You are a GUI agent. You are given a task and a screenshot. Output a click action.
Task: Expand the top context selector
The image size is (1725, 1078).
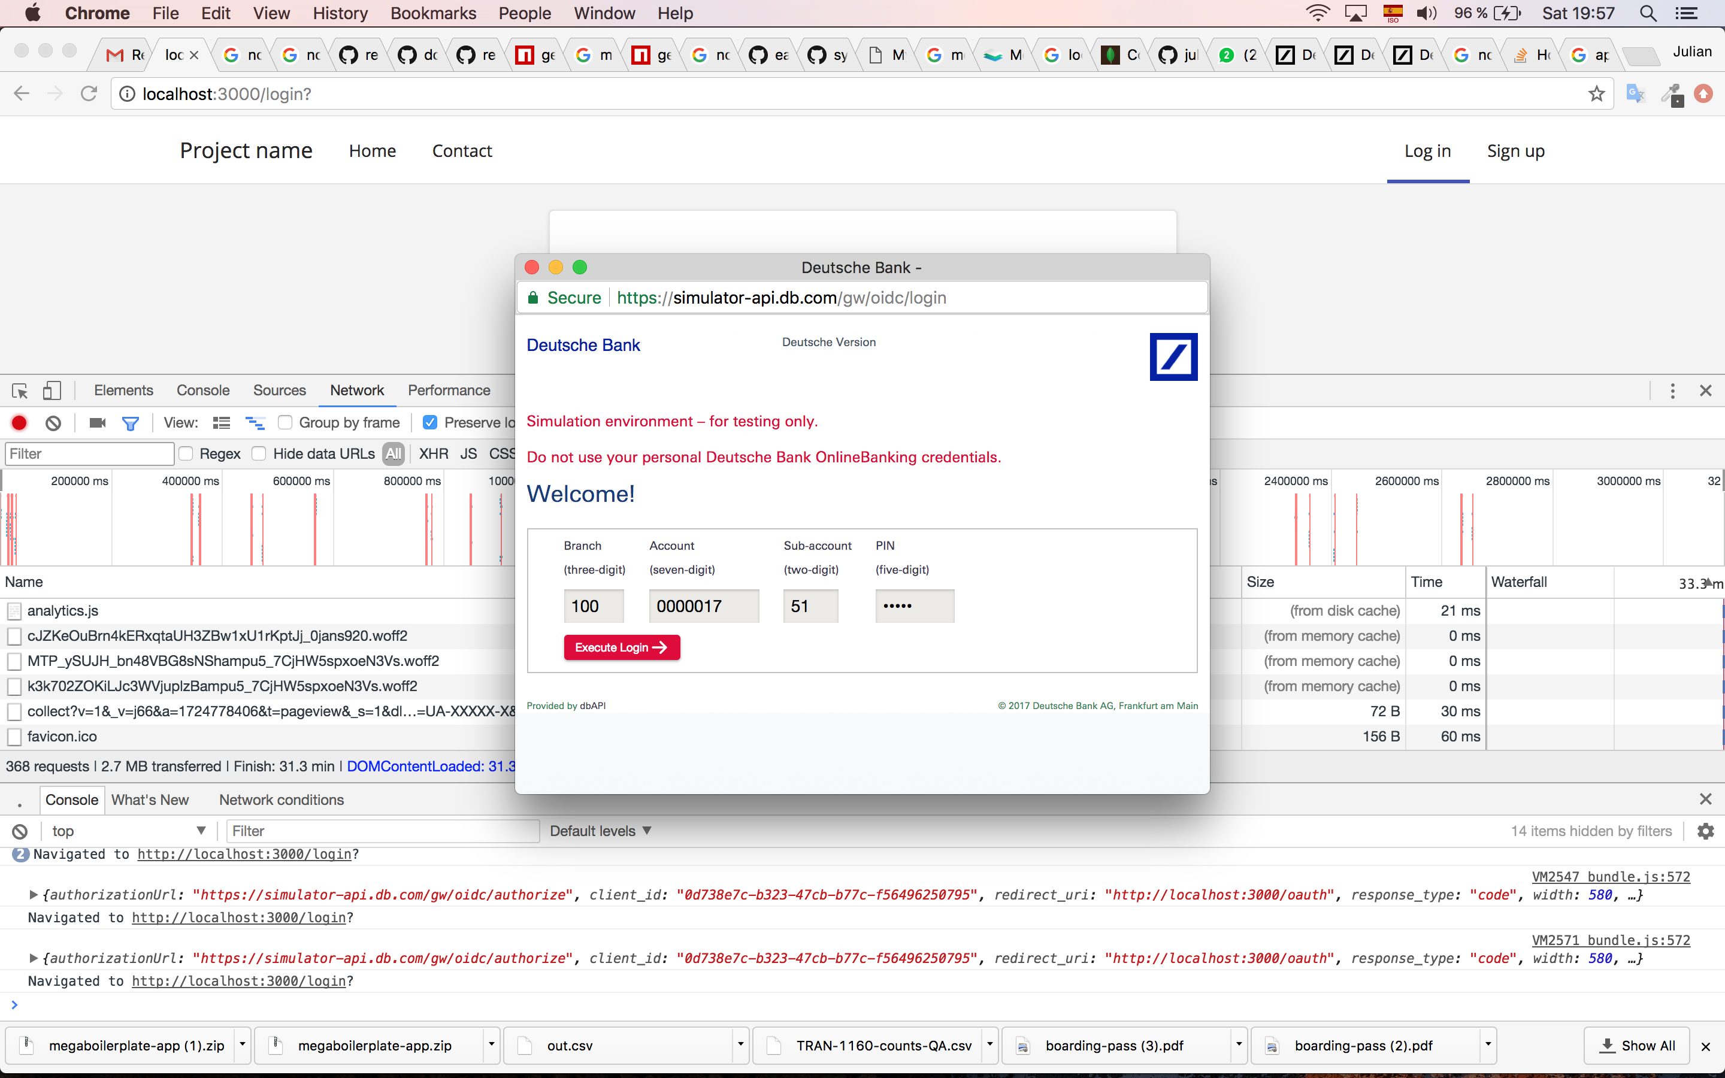[128, 831]
